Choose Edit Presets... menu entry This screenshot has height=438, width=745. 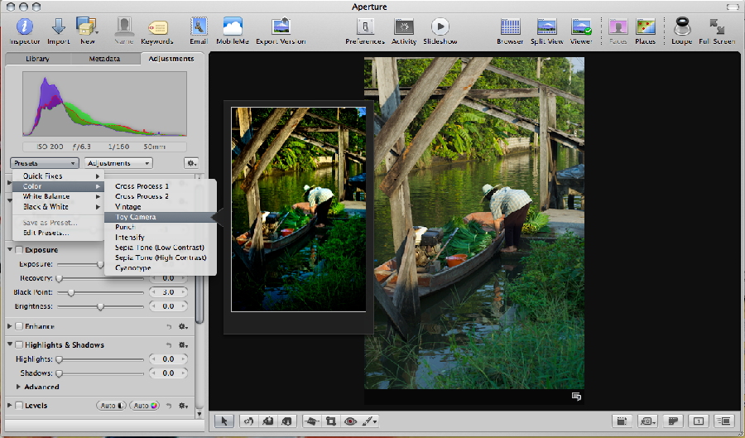click(x=58, y=233)
